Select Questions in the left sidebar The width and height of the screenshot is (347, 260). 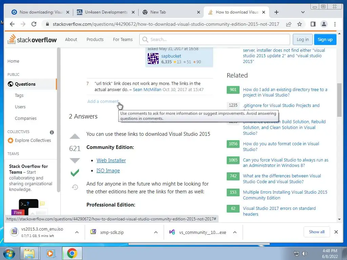pos(30,84)
